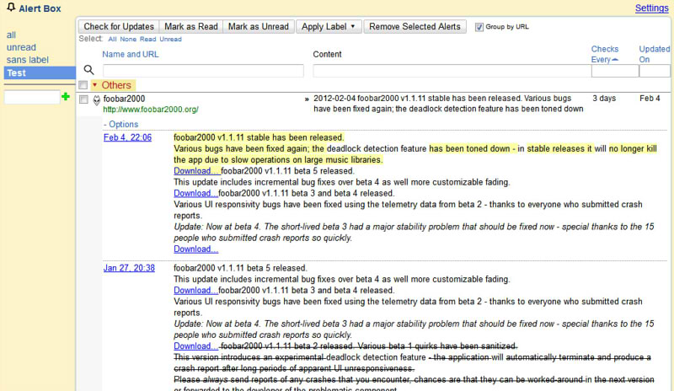Focus the new label name field

pos(32,97)
